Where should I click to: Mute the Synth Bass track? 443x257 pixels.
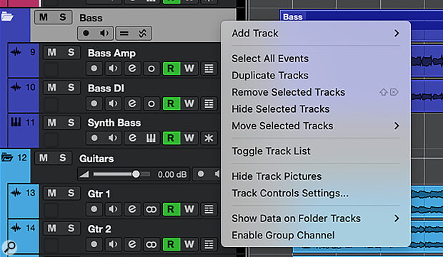click(x=51, y=123)
